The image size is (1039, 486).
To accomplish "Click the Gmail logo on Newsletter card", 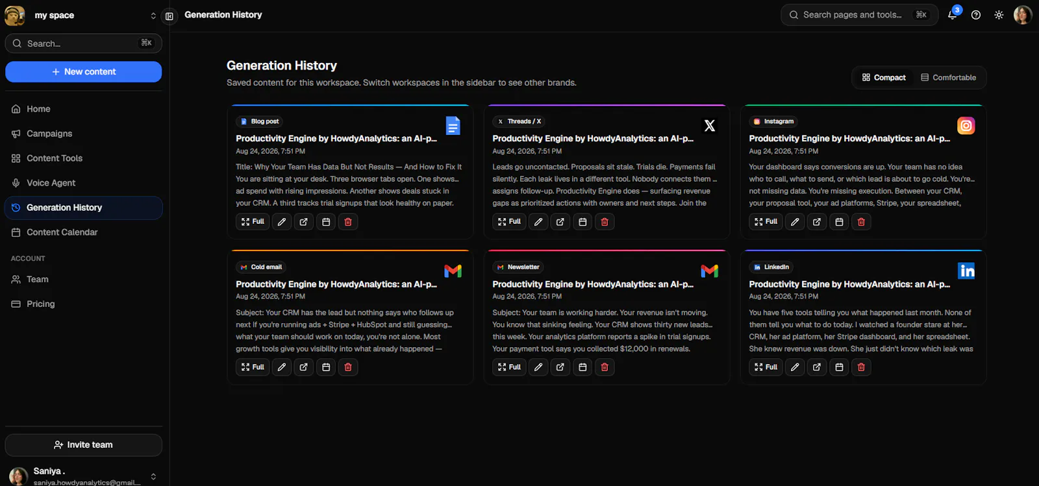I will pos(710,271).
